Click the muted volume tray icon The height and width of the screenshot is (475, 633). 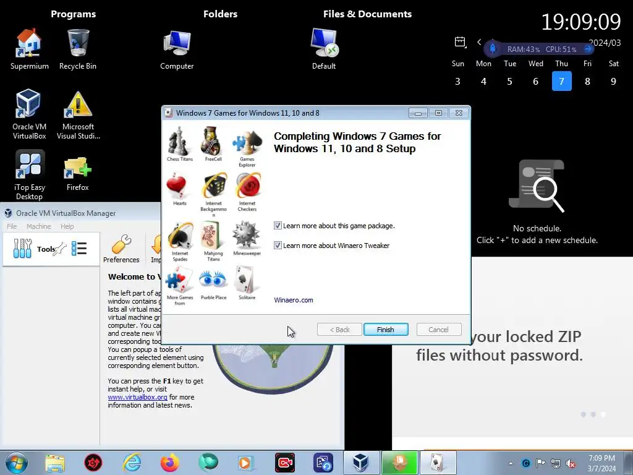click(x=571, y=463)
